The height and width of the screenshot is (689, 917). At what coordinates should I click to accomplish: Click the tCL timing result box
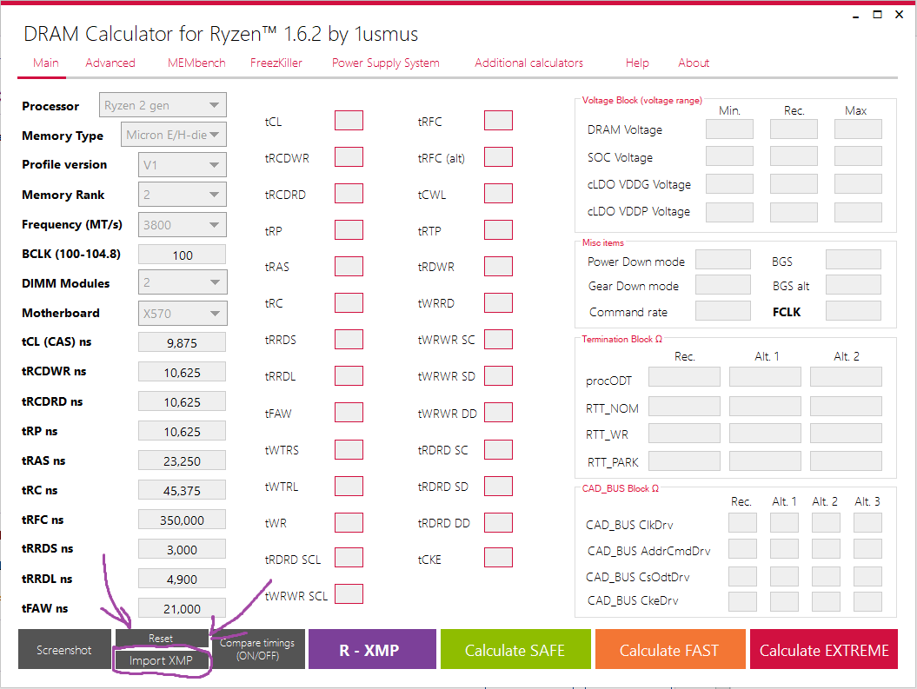pos(349,121)
